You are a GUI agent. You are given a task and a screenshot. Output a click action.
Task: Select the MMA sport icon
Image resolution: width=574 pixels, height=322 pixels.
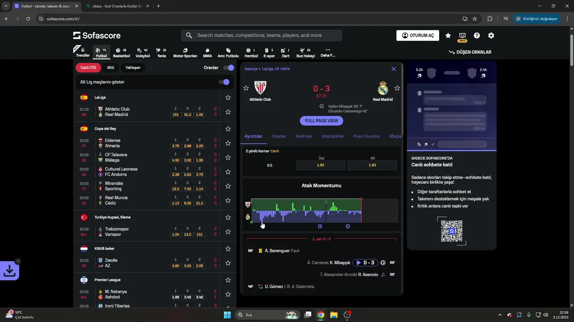click(x=207, y=53)
